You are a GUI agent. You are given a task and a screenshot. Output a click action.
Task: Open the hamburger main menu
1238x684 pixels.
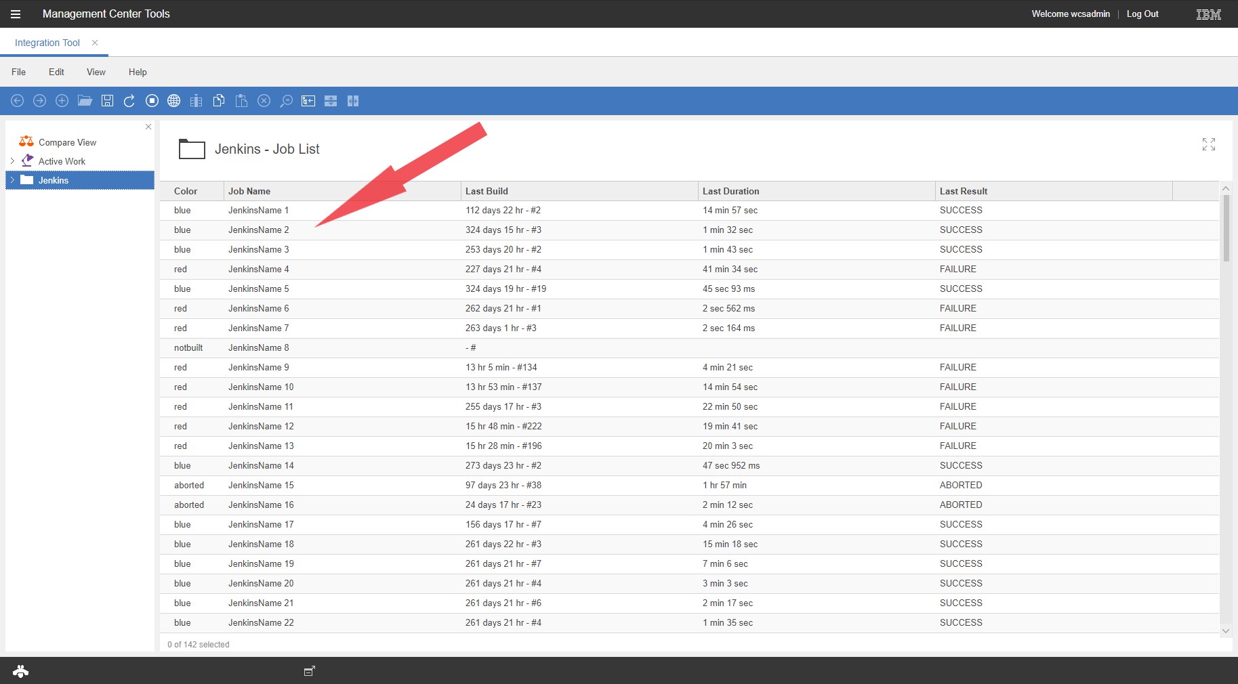16,14
